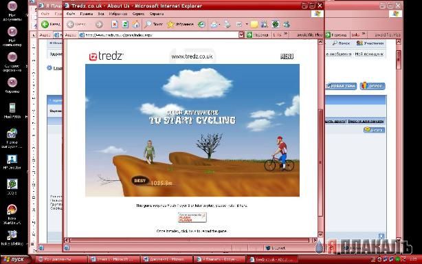Click the green flower ICQ toolbar icon
422x264 pixels.
pos(276,25)
